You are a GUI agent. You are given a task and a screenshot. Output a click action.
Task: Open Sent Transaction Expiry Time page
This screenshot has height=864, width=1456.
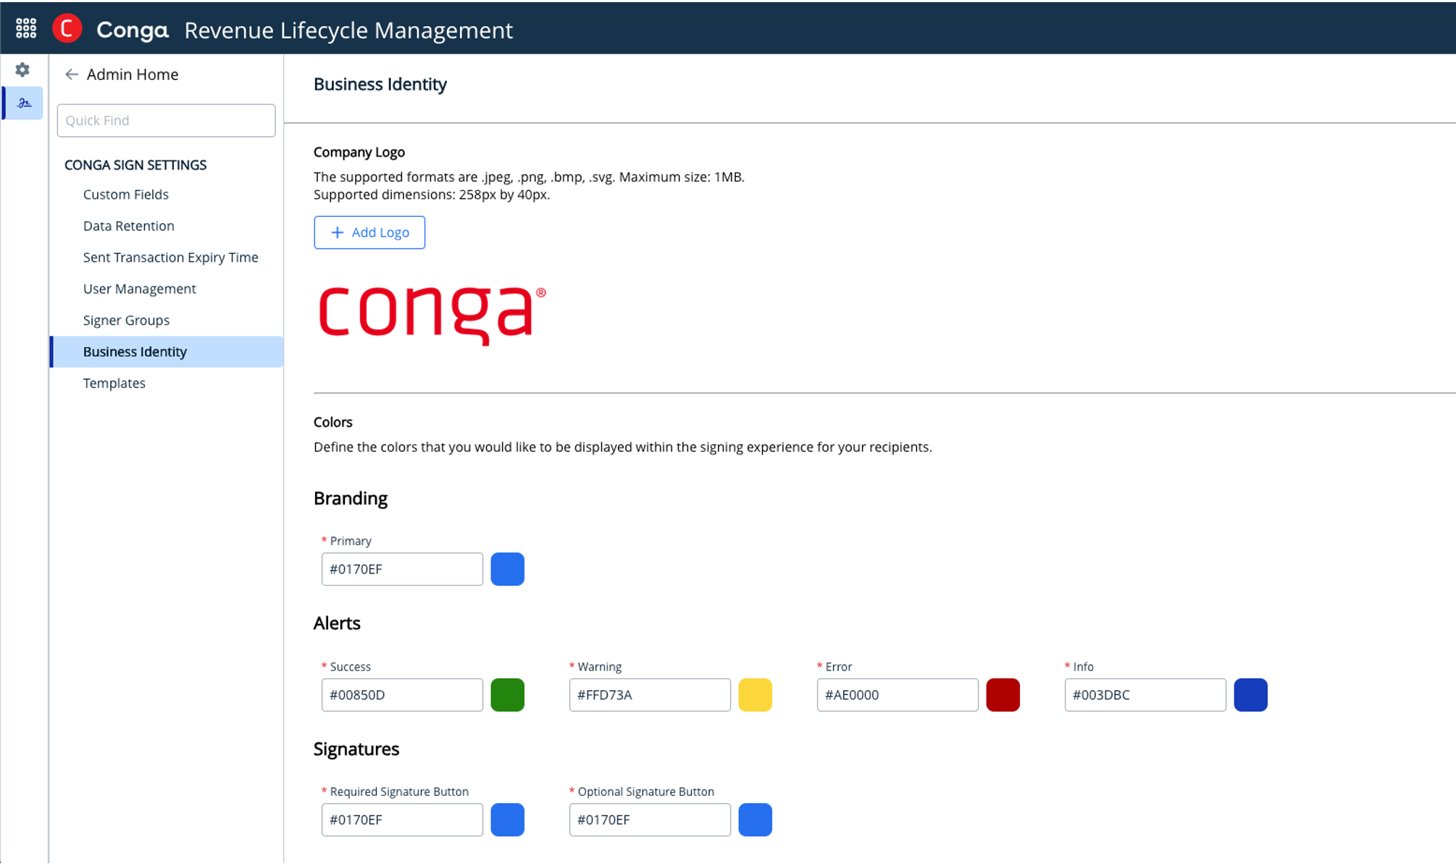coord(170,257)
